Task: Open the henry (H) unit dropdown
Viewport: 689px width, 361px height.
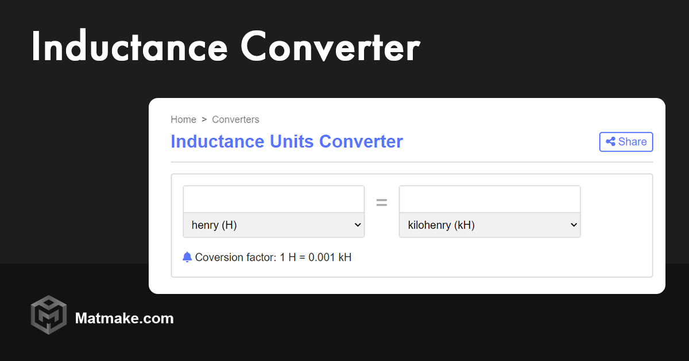Action: (273, 225)
